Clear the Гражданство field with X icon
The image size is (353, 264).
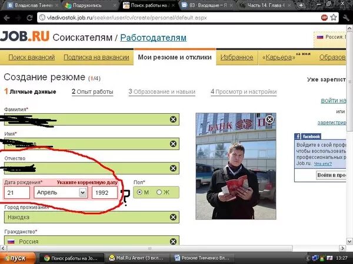pos(173,241)
